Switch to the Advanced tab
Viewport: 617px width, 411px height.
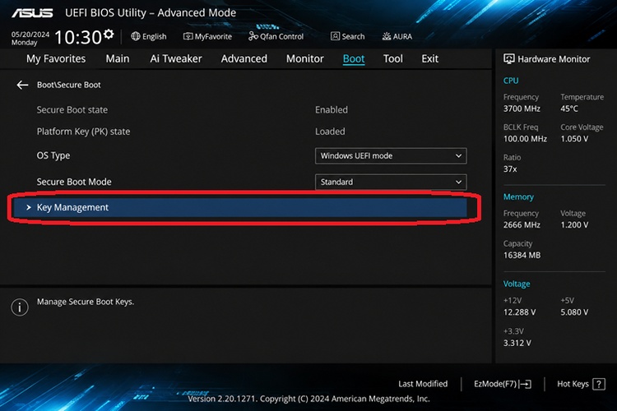pos(244,58)
